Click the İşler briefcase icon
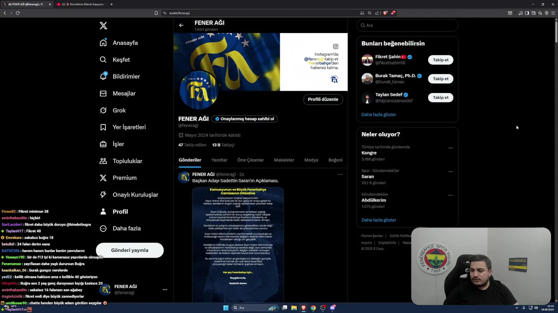 pyautogui.click(x=103, y=144)
